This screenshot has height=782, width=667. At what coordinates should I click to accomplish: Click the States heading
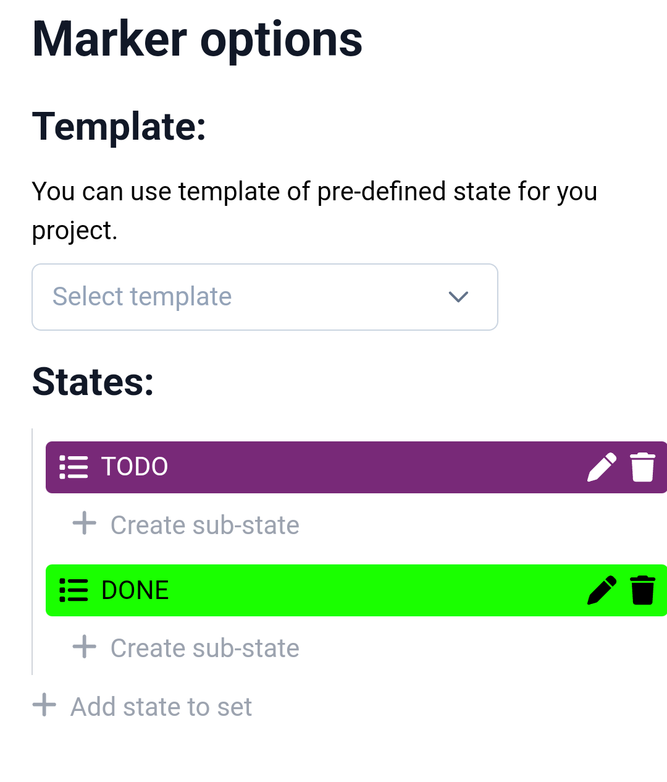click(x=93, y=381)
